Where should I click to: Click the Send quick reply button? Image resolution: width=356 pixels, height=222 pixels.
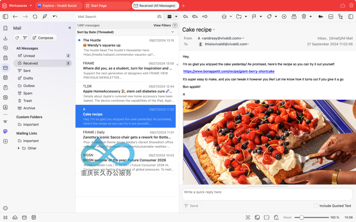coord(192,206)
